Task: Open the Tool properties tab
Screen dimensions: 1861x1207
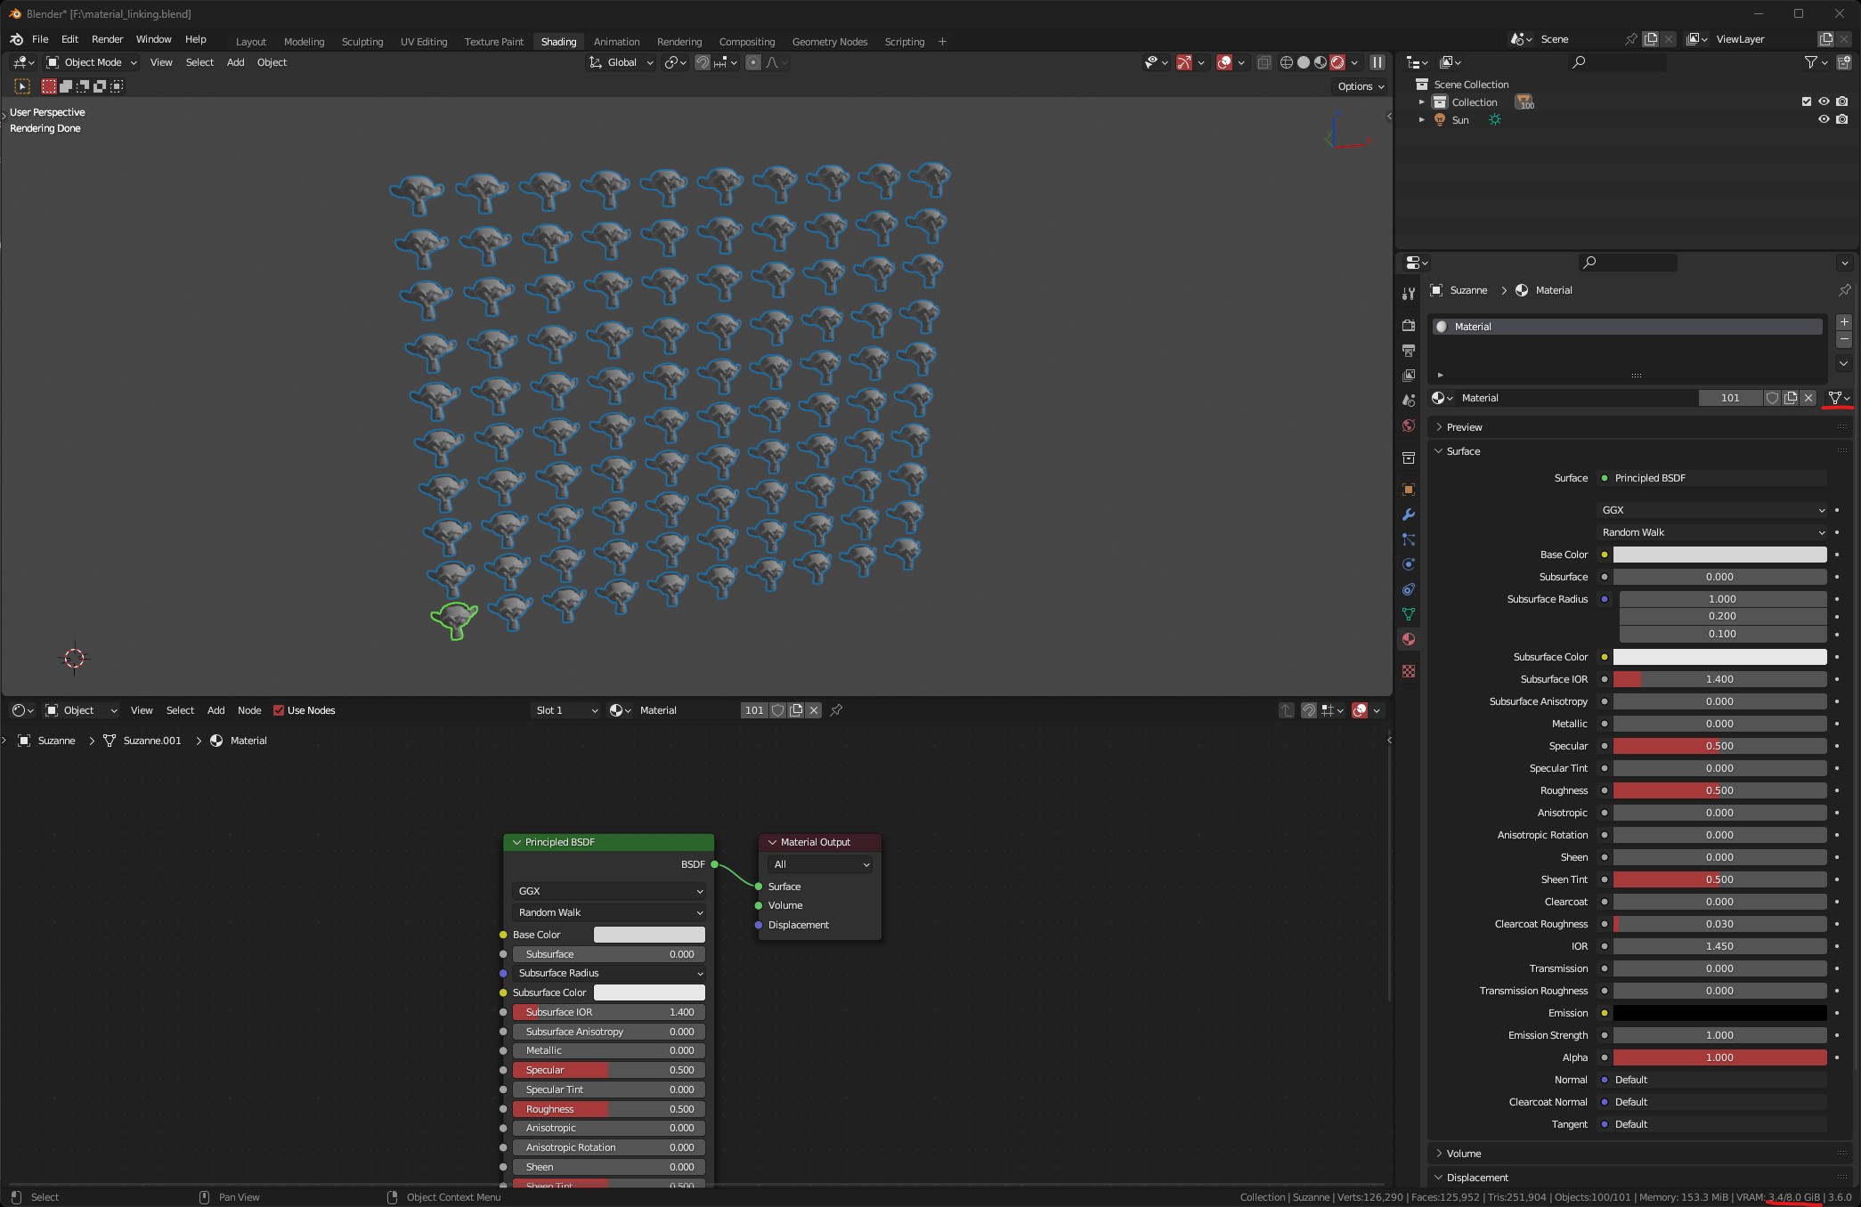Action: pos(1409,294)
